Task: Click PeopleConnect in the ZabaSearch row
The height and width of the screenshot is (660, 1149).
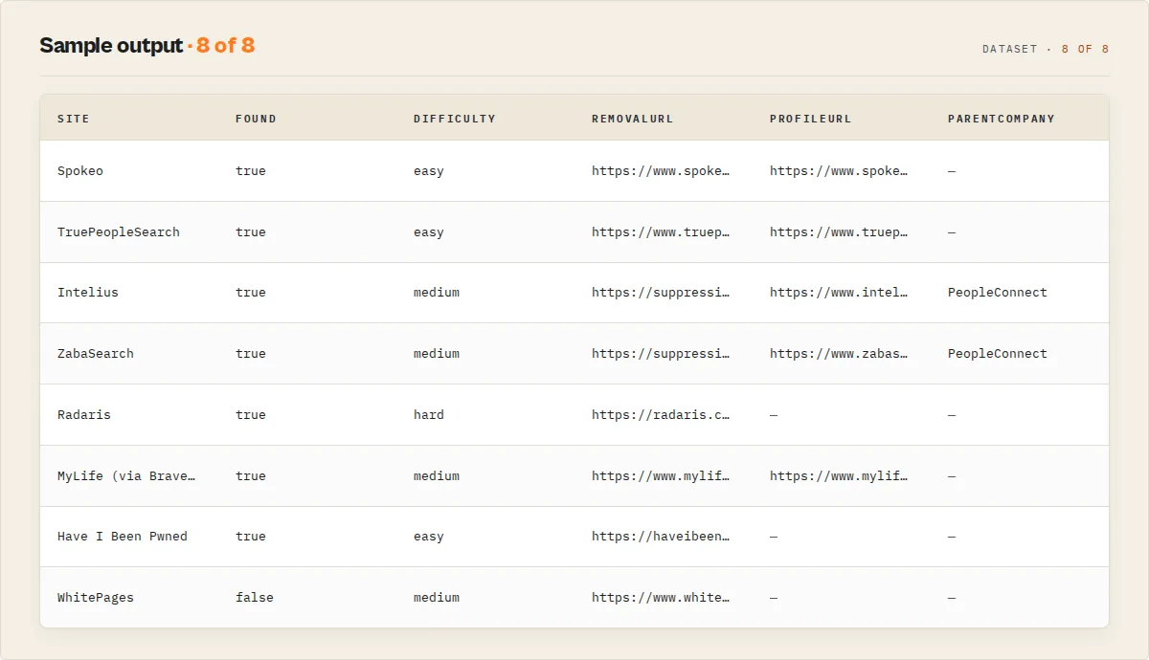Action: (x=998, y=354)
